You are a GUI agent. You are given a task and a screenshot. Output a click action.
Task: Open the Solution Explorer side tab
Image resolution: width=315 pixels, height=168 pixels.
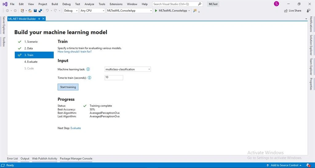311,45
